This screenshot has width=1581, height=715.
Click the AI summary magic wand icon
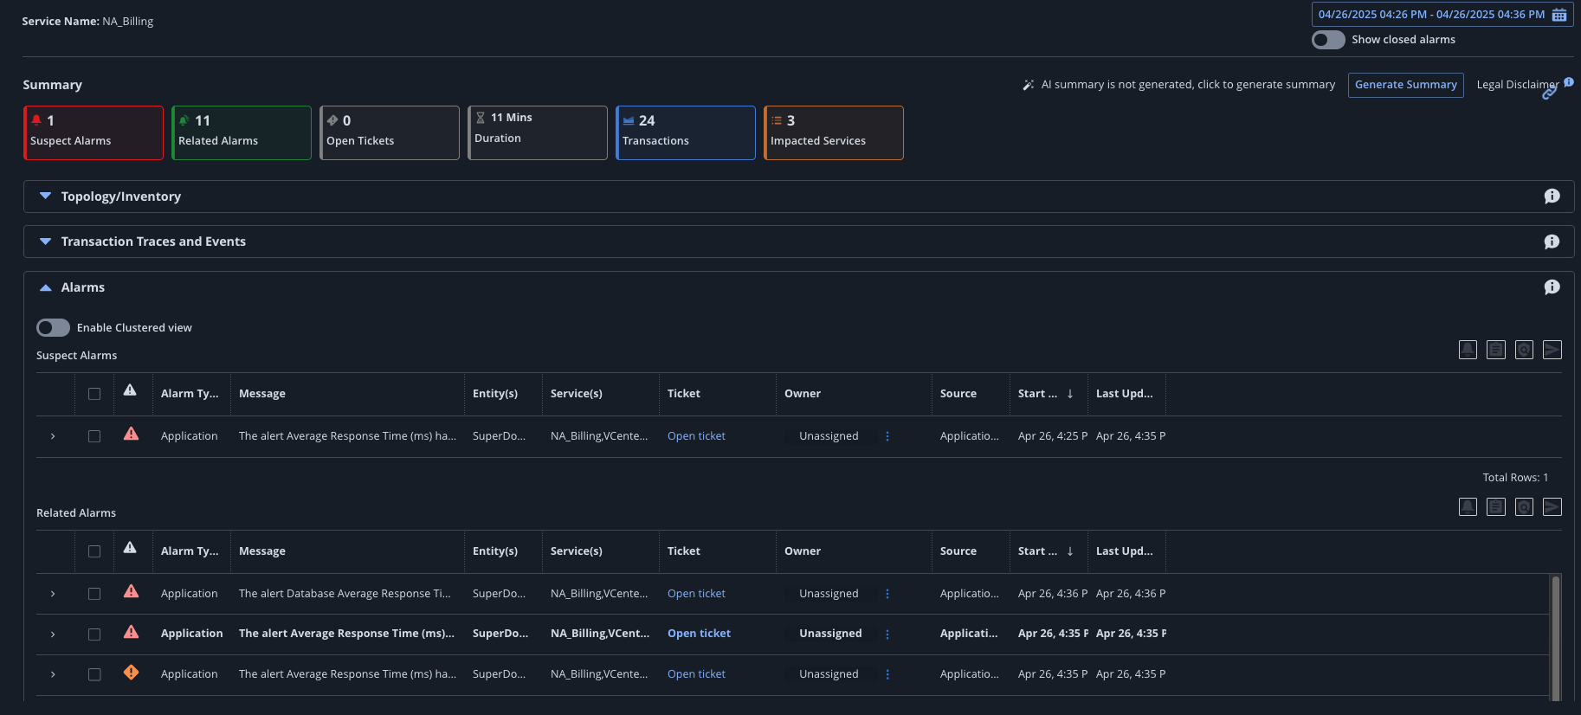tap(1029, 85)
